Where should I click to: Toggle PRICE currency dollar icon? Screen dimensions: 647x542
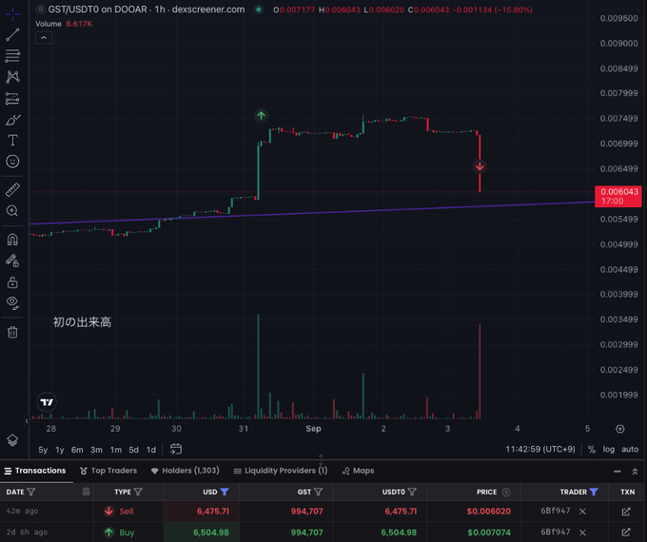[506, 492]
